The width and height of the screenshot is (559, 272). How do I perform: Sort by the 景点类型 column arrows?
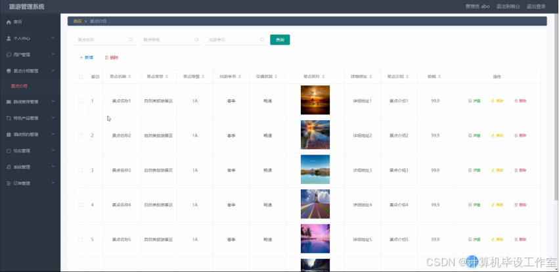coord(166,77)
